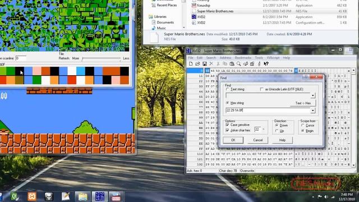Click the scanline number input field
This screenshot has height=202, width=359.
pos(21,58)
